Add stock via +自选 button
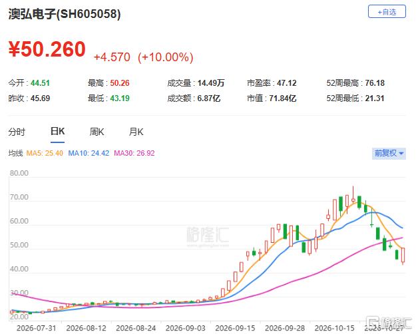 387,12
